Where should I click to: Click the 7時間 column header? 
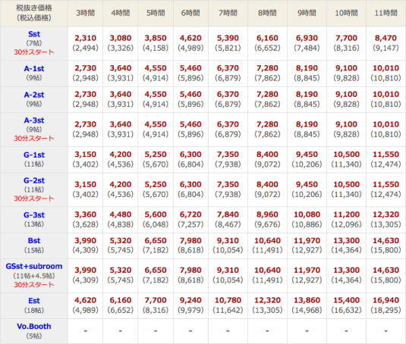point(228,13)
